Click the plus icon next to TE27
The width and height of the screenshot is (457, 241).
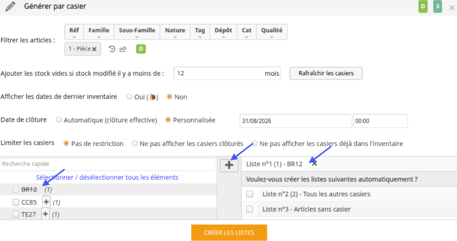[x=45, y=214]
